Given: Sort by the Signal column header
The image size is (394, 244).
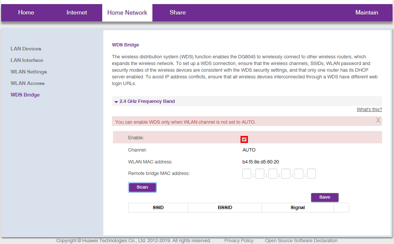Looking at the screenshot, I should coord(297,207).
